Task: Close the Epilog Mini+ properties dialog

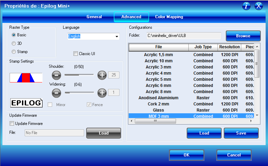Action: click(259, 6)
